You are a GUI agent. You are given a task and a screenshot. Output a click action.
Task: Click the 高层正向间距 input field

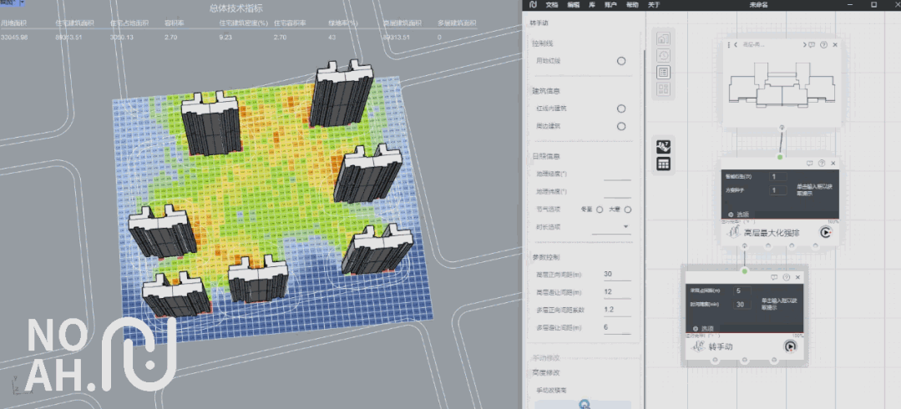(x=616, y=274)
